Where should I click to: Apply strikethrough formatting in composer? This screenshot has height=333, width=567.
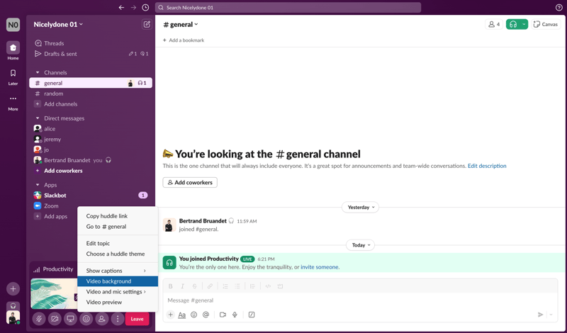(x=194, y=286)
